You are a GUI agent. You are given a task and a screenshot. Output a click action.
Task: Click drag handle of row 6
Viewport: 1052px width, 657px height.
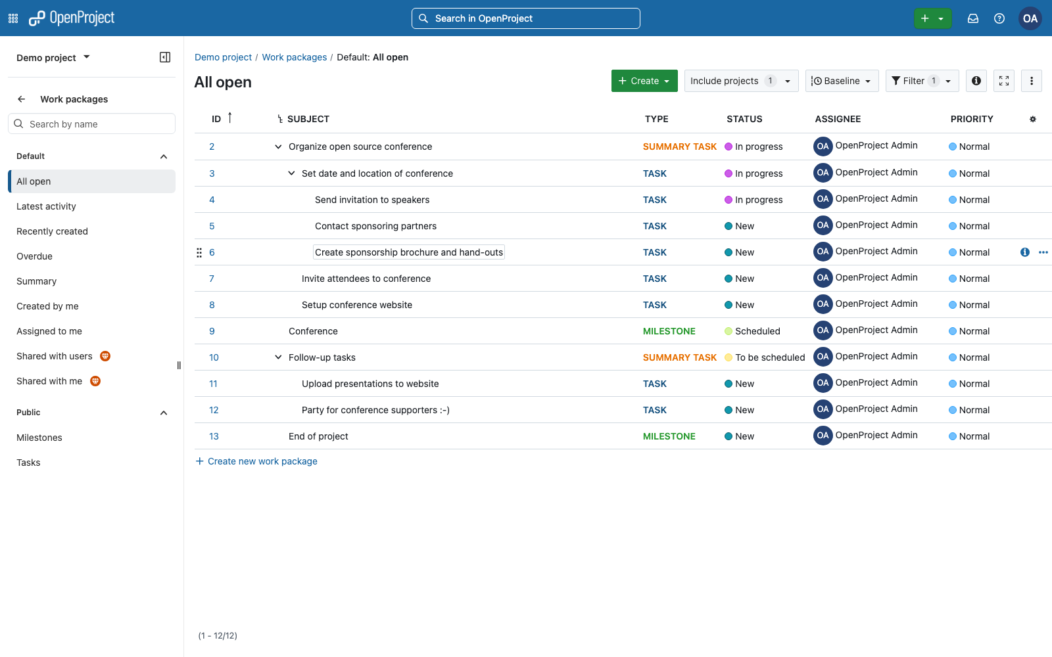coord(199,252)
